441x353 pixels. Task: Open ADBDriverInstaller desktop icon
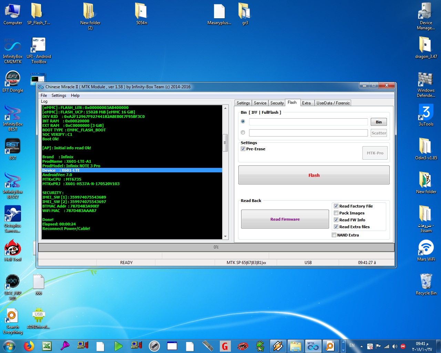coord(39,319)
